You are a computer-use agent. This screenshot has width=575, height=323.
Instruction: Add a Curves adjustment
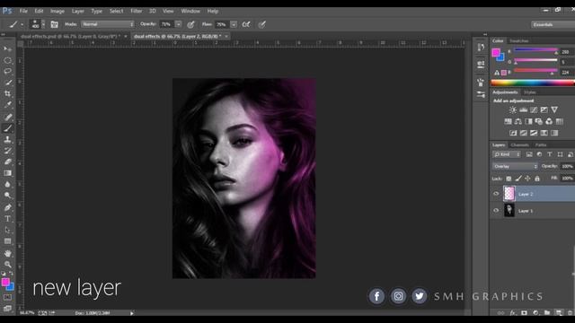[534, 109]
